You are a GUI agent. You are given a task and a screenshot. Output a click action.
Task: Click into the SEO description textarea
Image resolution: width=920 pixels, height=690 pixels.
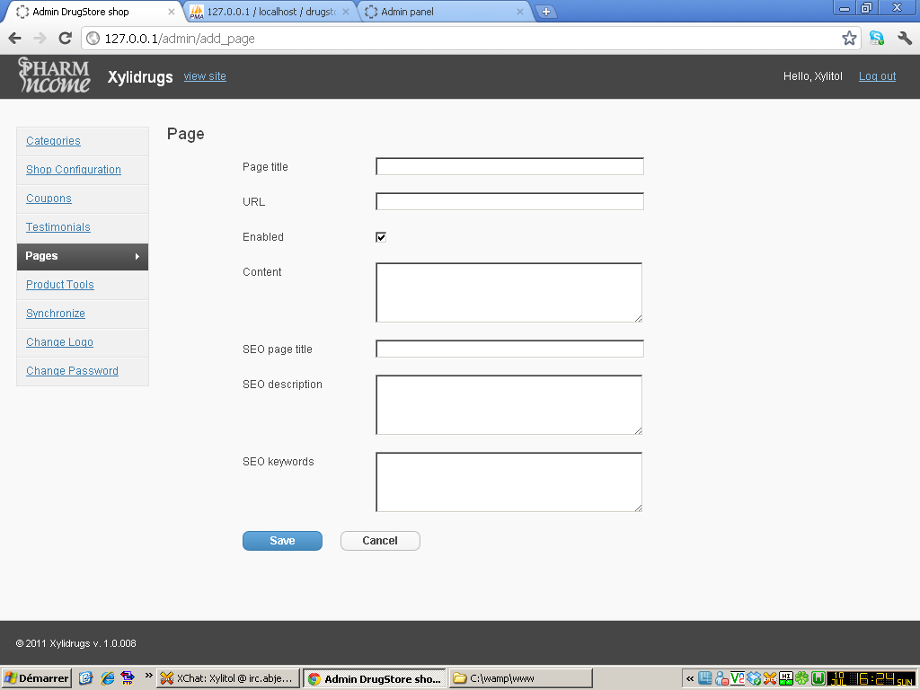(509, 405)
